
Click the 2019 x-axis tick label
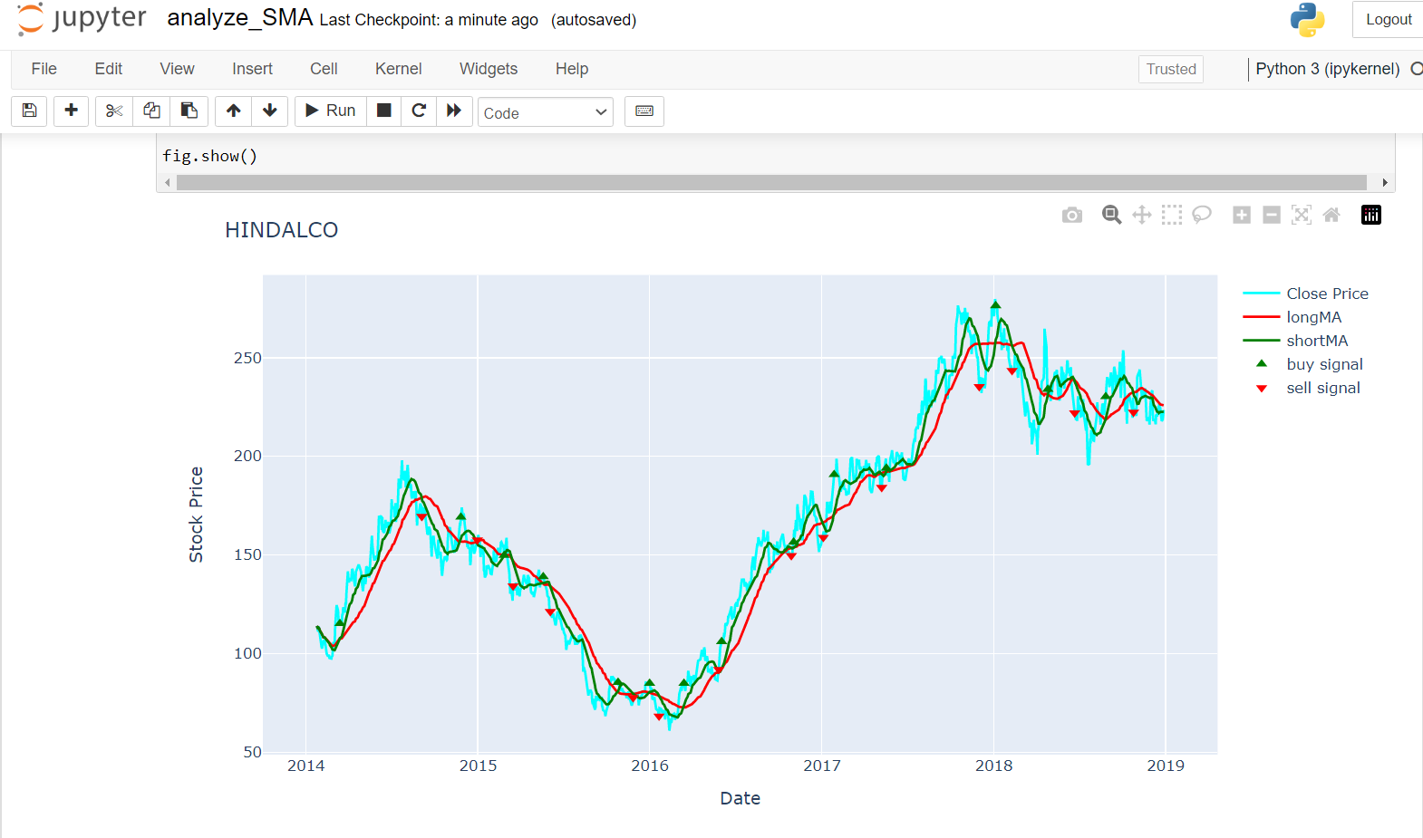click(1166, 766)
